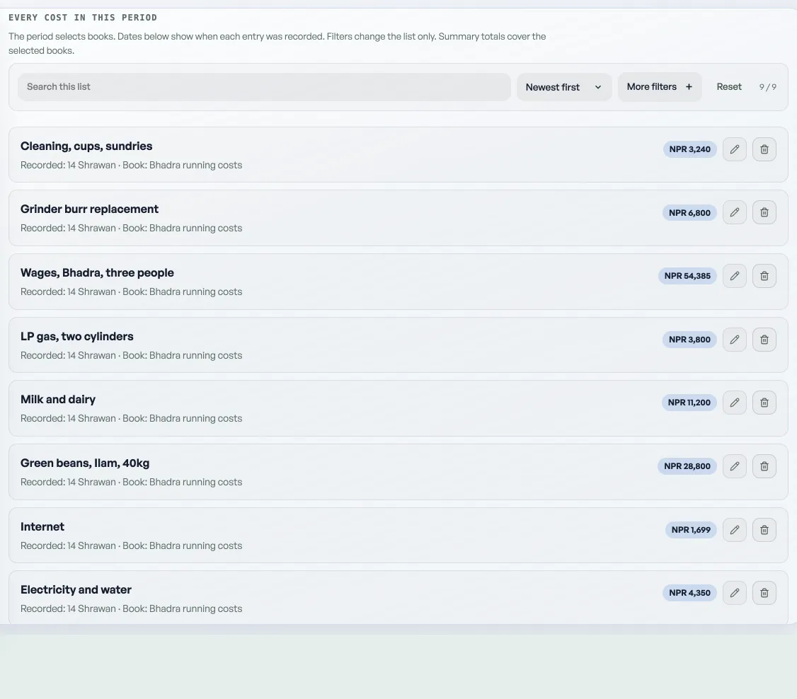Edit the Wages, Bhadra, three people entry

735,276
